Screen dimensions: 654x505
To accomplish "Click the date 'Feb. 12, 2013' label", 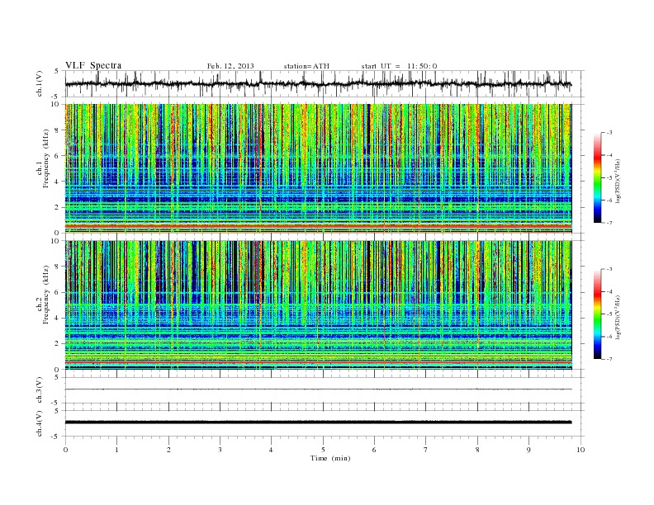I will 230,66.
